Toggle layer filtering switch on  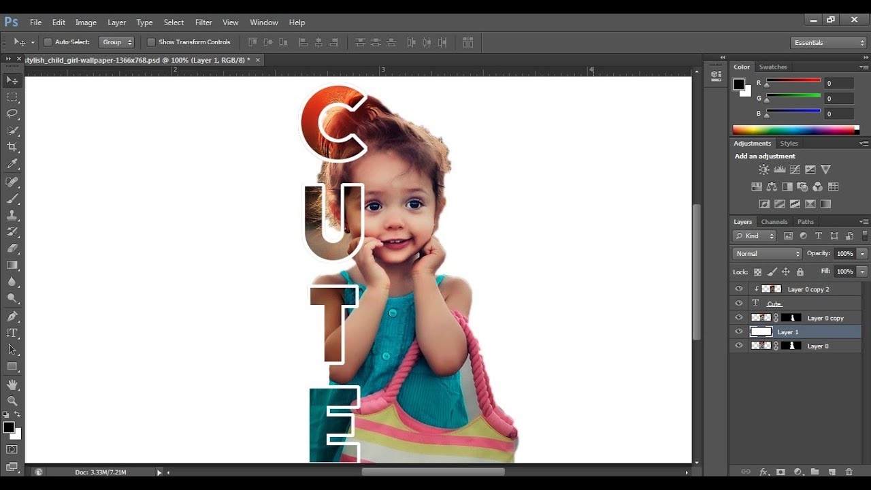coord(865,235)
